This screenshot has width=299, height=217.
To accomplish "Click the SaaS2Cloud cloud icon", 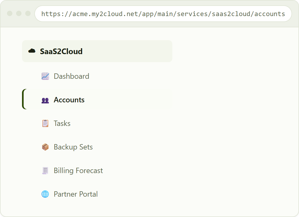I will pyautogui.click(x=32, y=51).
